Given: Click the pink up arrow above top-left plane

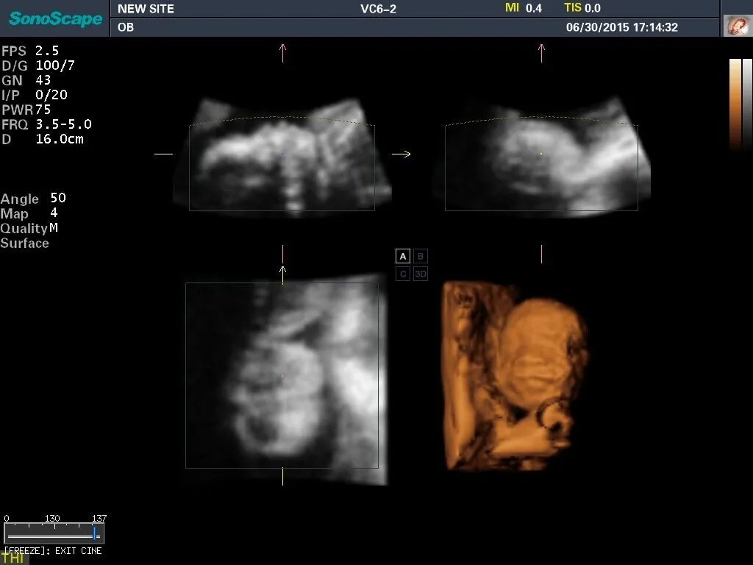Looking at the screenshot, I should (x=282, y=51).
